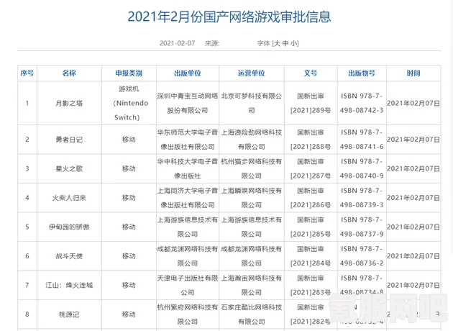The image size is (453, 331).
Task: Click the 游戏机 (Nintendo Switch) category cell
Action: point(129,103)
